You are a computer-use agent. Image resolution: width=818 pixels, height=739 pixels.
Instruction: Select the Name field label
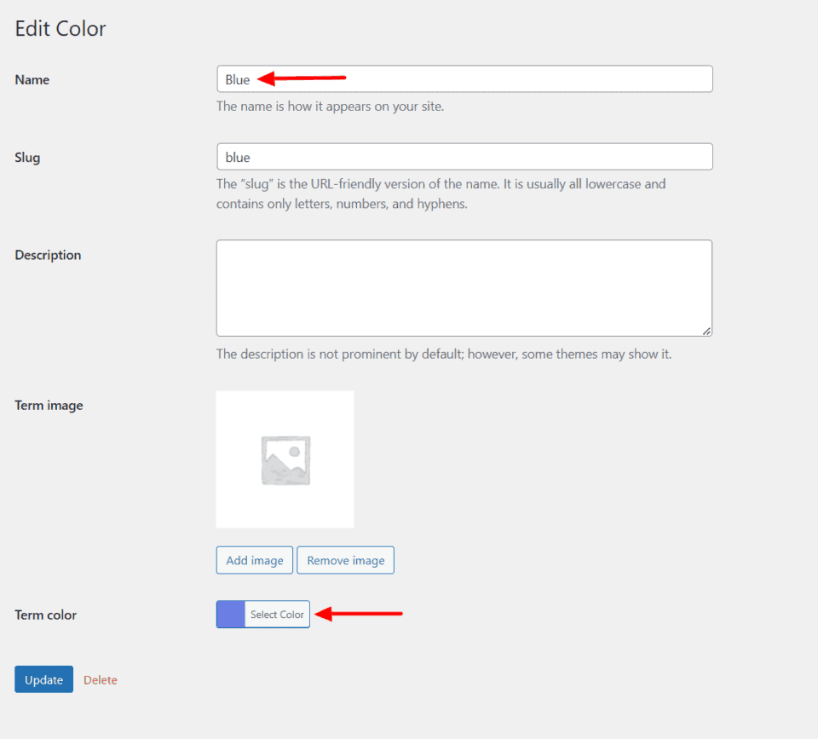[32, 79]
